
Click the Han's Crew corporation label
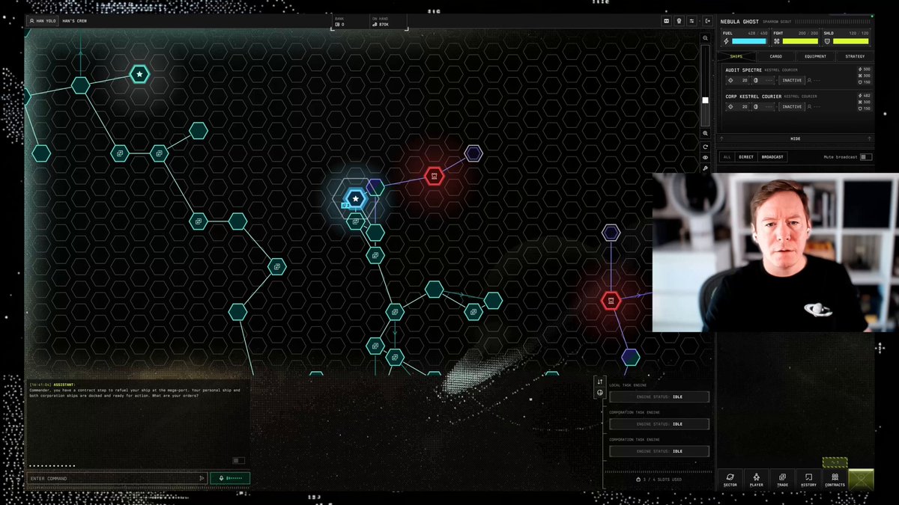point(75,21)
